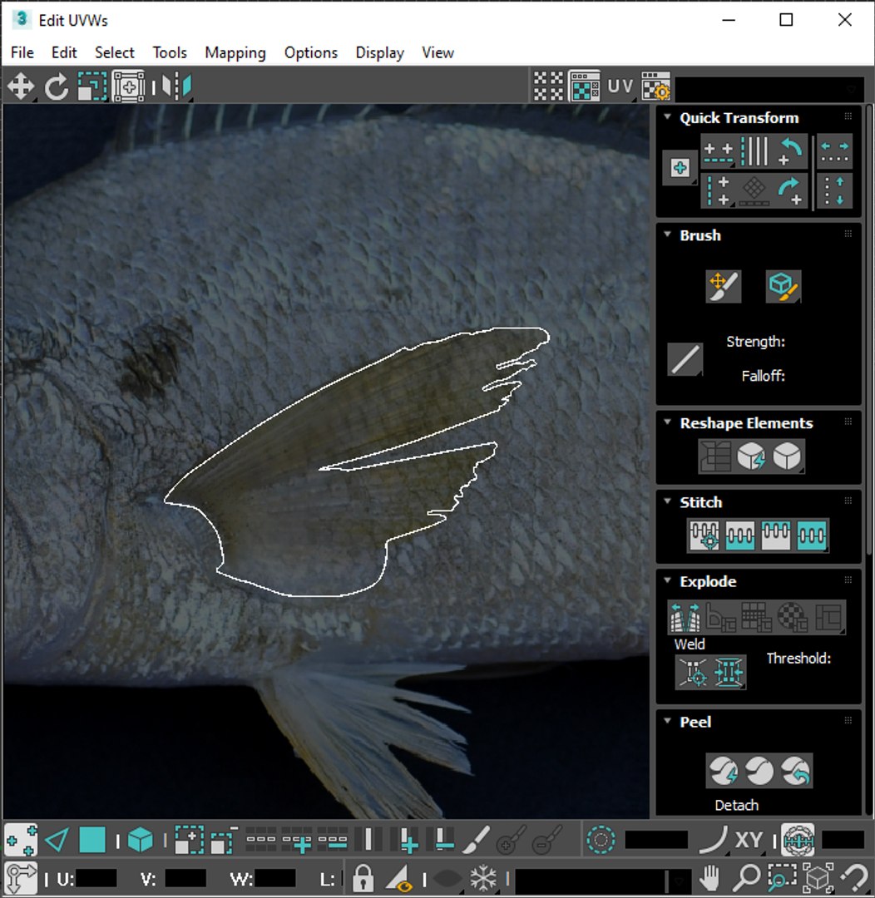Collapse the Stitch rollout
The height and width of the screenshot is (898, 875).
tap(668, 501)
